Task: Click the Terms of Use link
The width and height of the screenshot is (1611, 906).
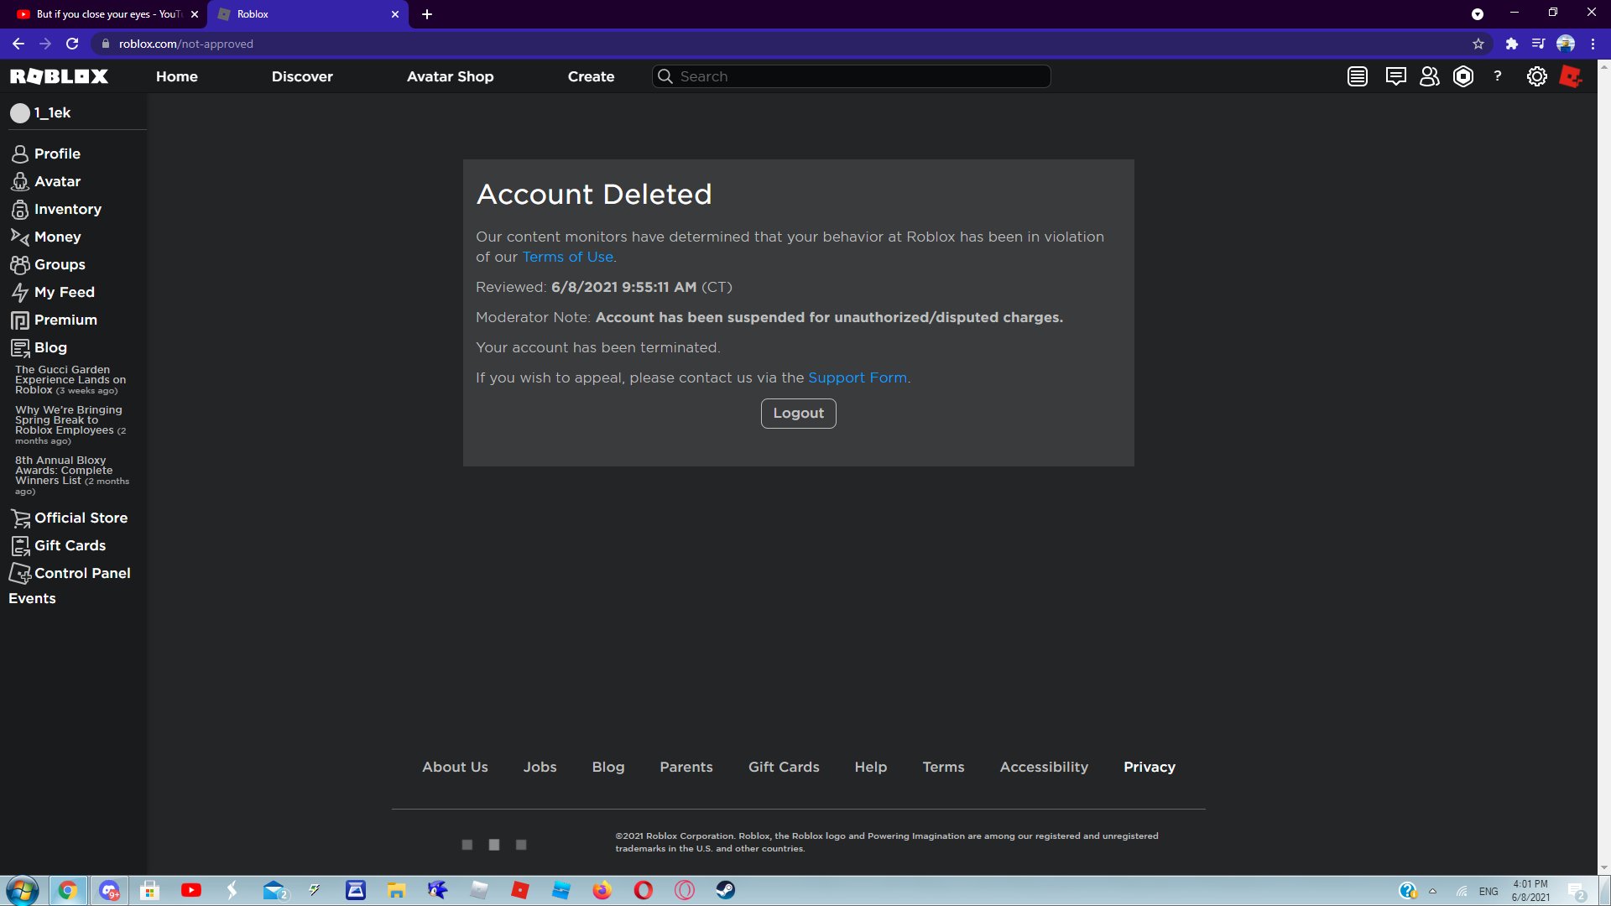Action: click(567, 257)
